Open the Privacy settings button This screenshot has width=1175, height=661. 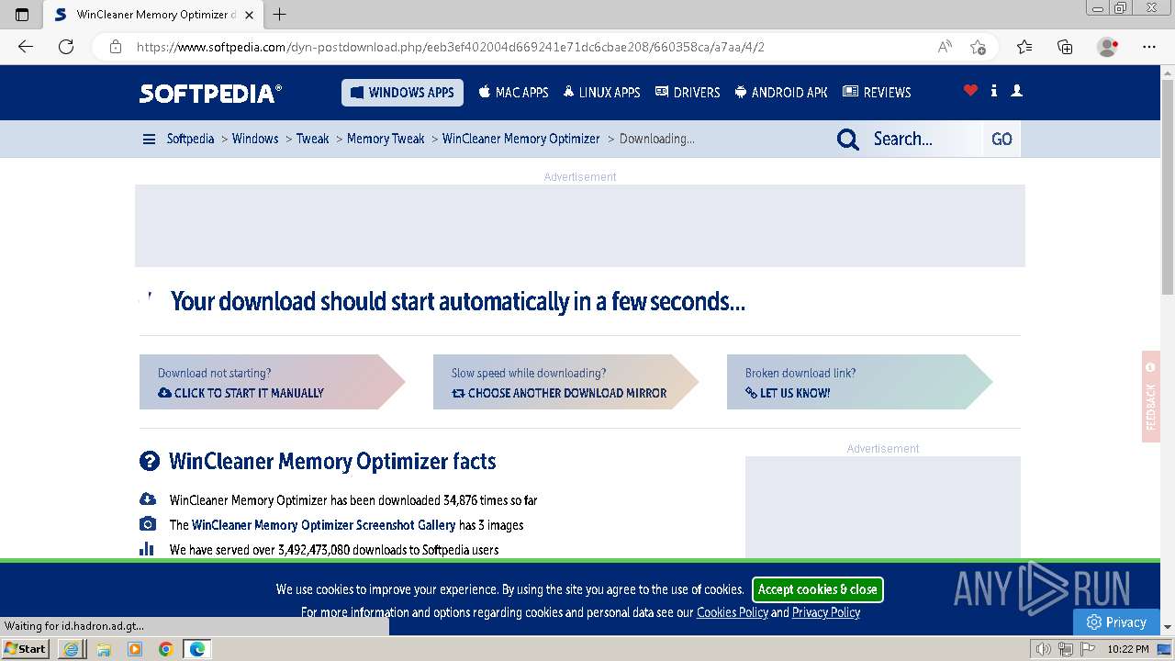click(1116, 622)
